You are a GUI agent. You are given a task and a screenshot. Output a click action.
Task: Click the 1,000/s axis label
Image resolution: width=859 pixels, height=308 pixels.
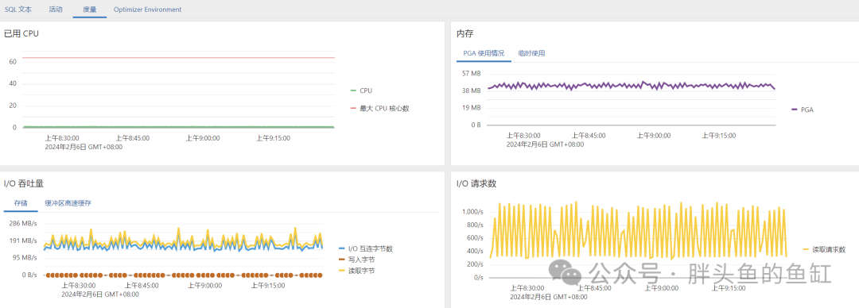(x=472, y=212)
